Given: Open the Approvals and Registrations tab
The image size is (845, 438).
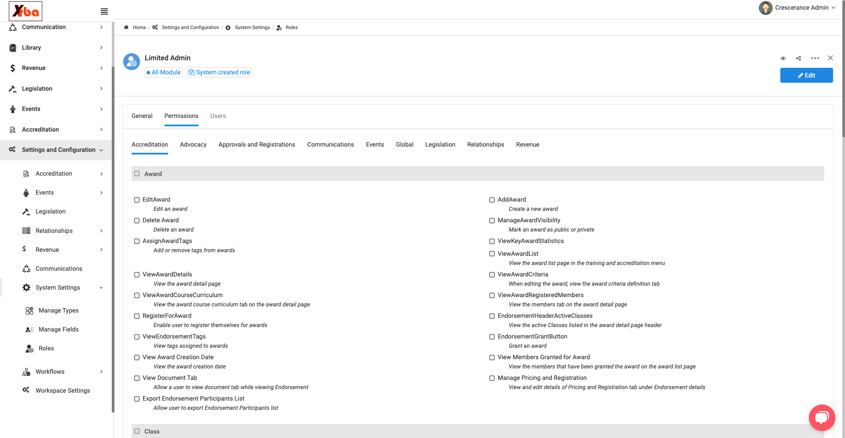Looking at the screenshot, I should point(257,144).
